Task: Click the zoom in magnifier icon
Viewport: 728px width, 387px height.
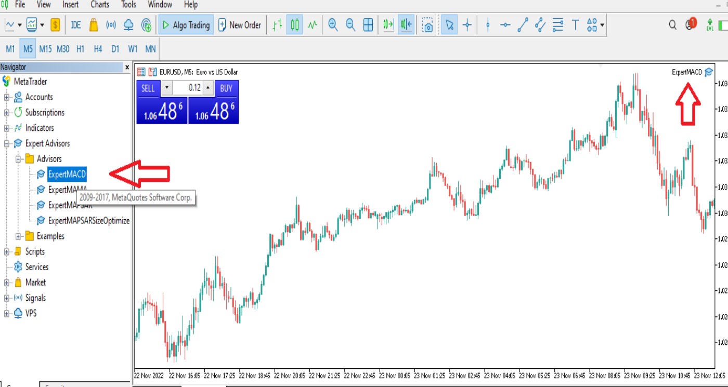Action: point(333,25)
